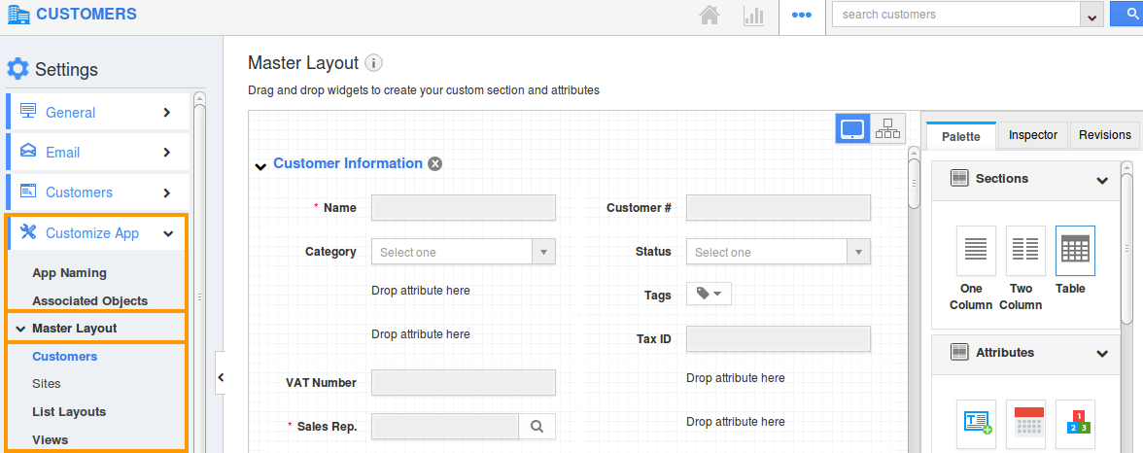The image size is (1143, 453).
Task: Collapse the Sections palette group
Action: (x=1101, y=180)
